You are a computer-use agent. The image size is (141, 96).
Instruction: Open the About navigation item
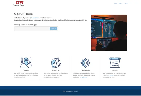click(121, 4)
